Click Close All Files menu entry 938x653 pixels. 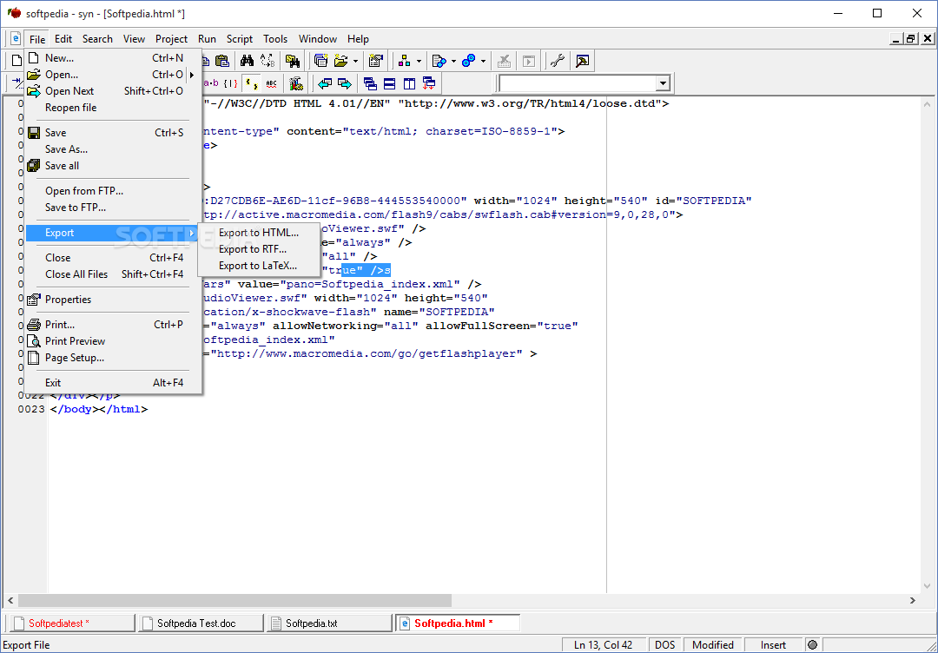point(113,274)
